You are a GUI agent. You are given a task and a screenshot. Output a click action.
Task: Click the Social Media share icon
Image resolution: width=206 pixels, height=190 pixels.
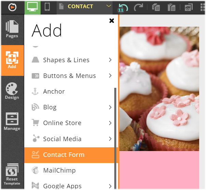pyautogui.click(x=36, y=138)
